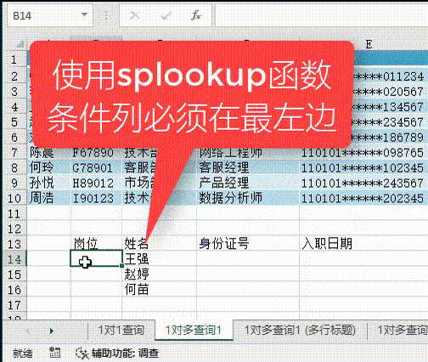
Task: Click the 入职日期 header cell in row 13
Action: coord(363,243)
